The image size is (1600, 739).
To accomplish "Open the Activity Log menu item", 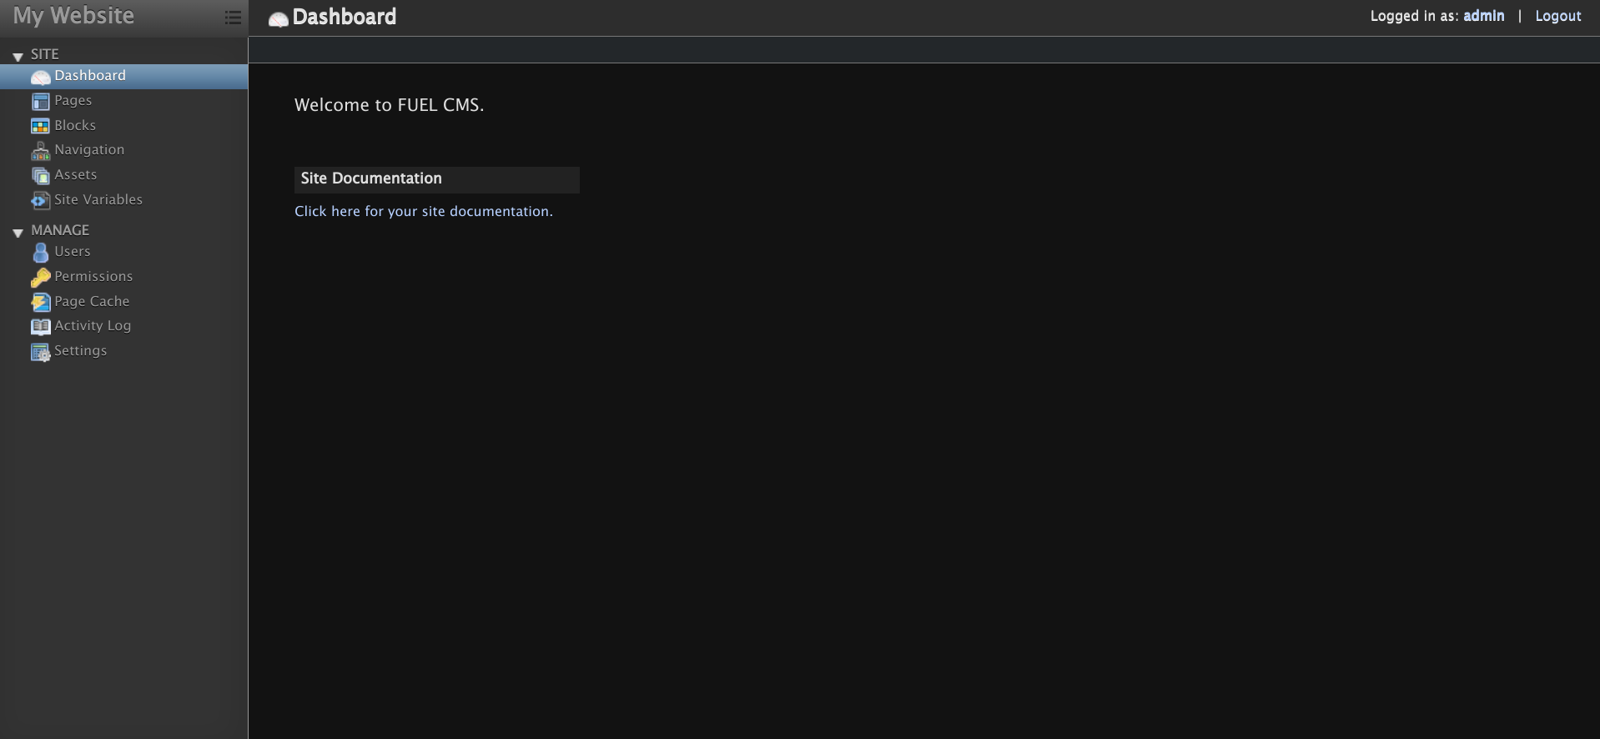I will click(x=93, y=326).
